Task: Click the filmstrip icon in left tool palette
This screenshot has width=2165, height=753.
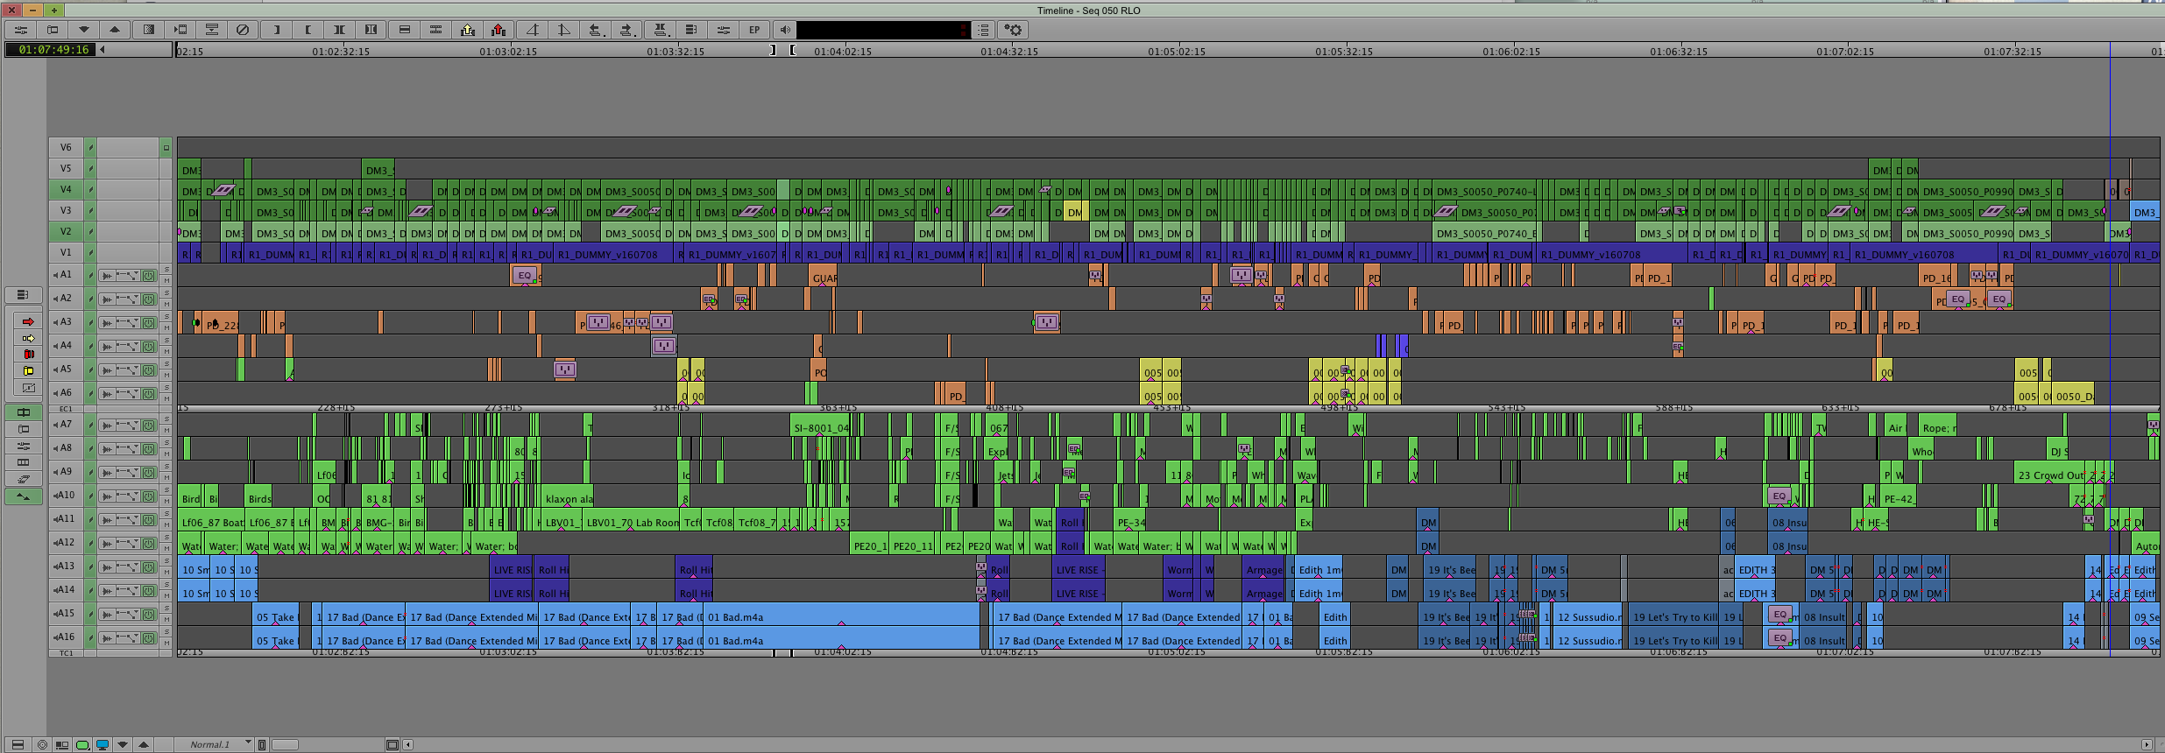Action: (24, 462)
